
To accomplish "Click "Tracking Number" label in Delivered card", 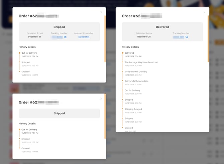I will point(181,33).
